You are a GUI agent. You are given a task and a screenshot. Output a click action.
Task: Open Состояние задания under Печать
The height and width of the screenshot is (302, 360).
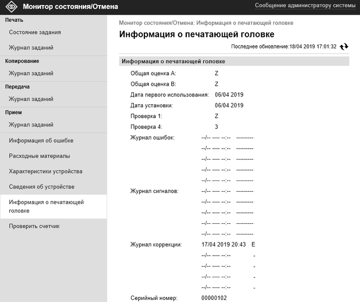click(x=35, y=32)
